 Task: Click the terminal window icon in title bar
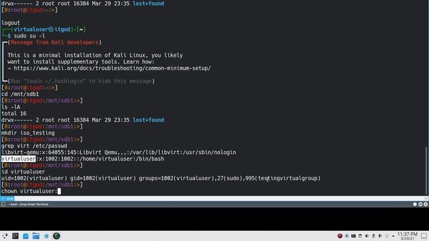pyautogui.click(x=3, y=204)
